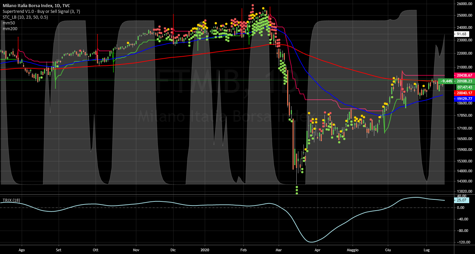Click the 40.00 TRIX axis label
The height and width of the screenshot is (254, 475).
coord(461,196)
